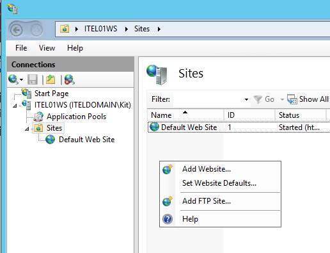The image size is (330, 253).
Task: Click the Connections panel header
Action: click(70, 65)
